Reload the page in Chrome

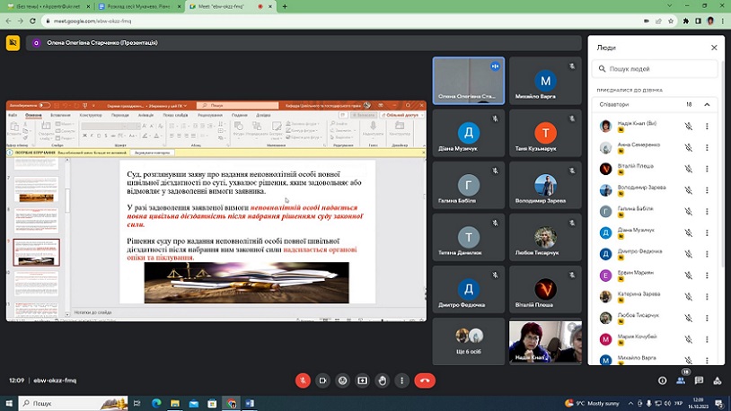[x=32, y=21]
